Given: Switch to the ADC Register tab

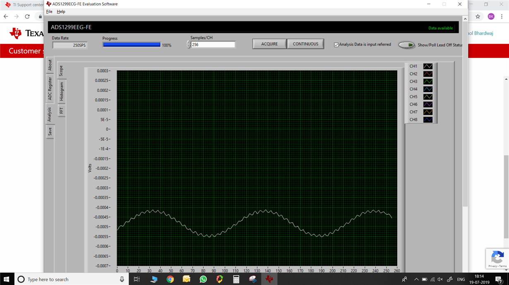Looking at the screenshot, I should coord(50,88).
